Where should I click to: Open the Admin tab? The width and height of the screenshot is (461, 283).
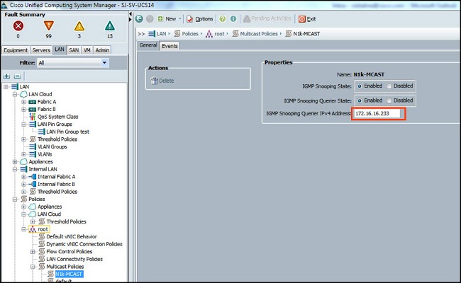(x=102, y=50)
